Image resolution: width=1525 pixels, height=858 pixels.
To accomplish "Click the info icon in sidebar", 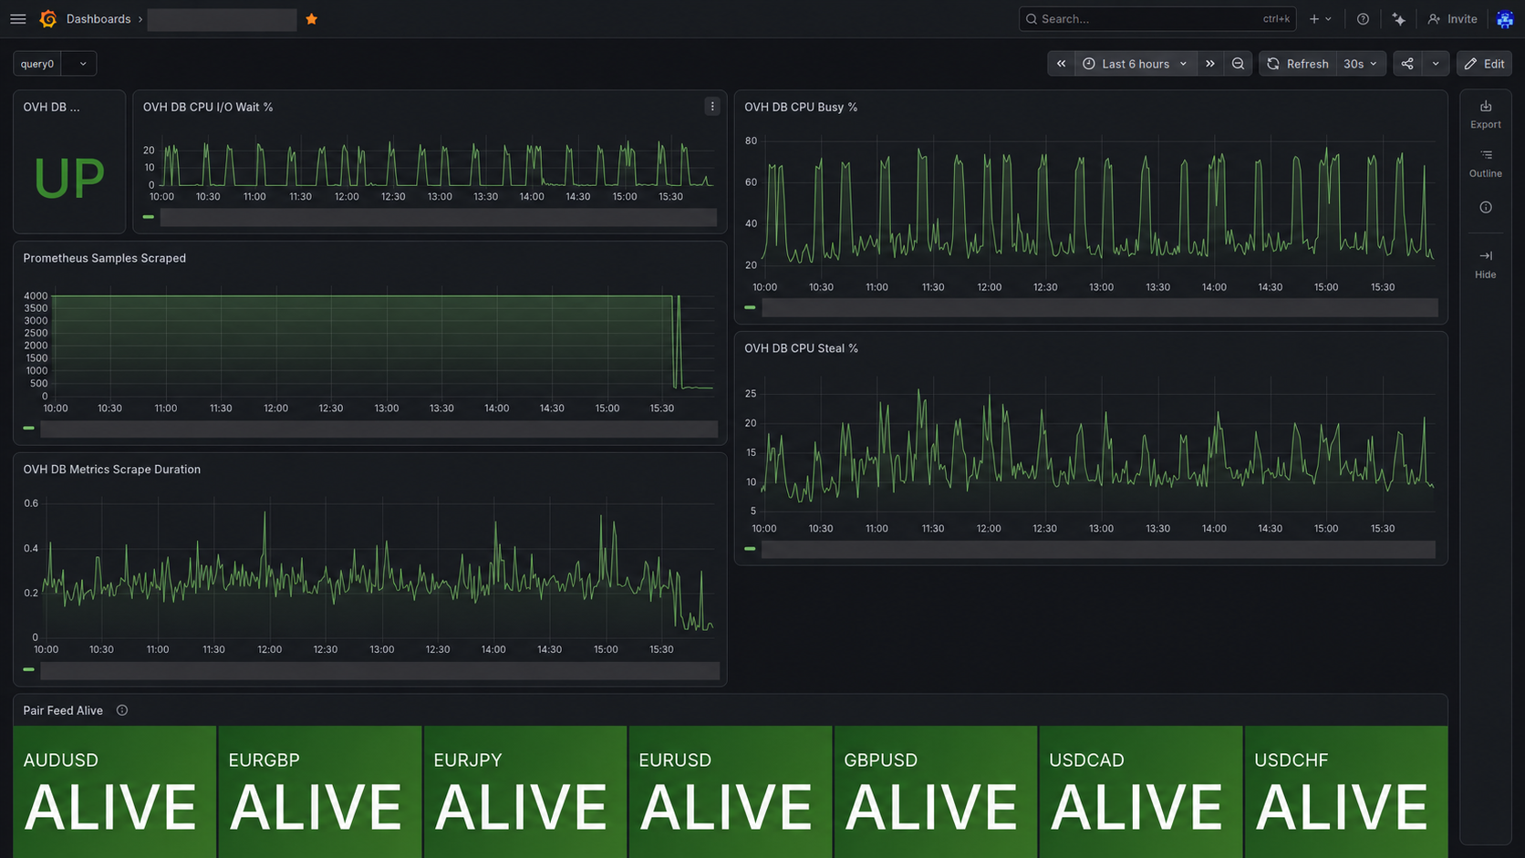I will click(1486, 208).
